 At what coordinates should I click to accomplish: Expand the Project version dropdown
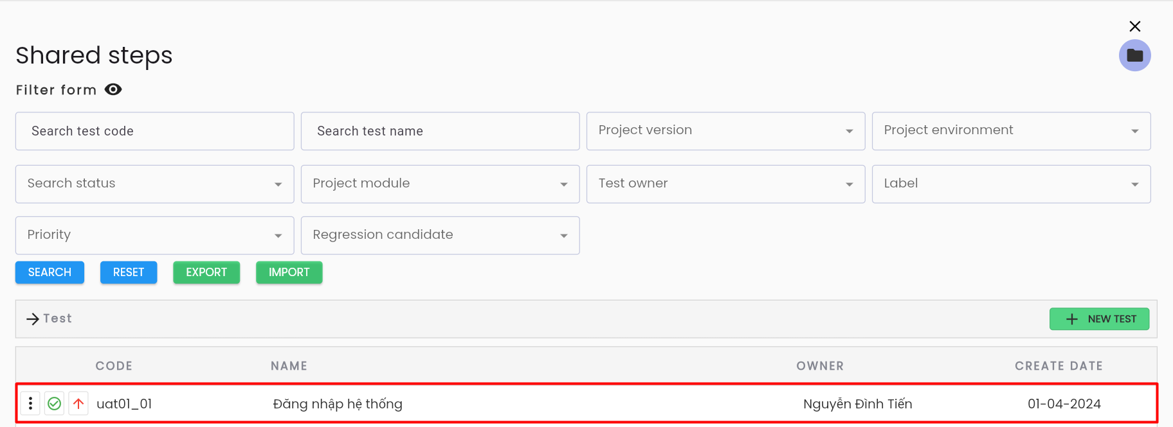point(725,131)
